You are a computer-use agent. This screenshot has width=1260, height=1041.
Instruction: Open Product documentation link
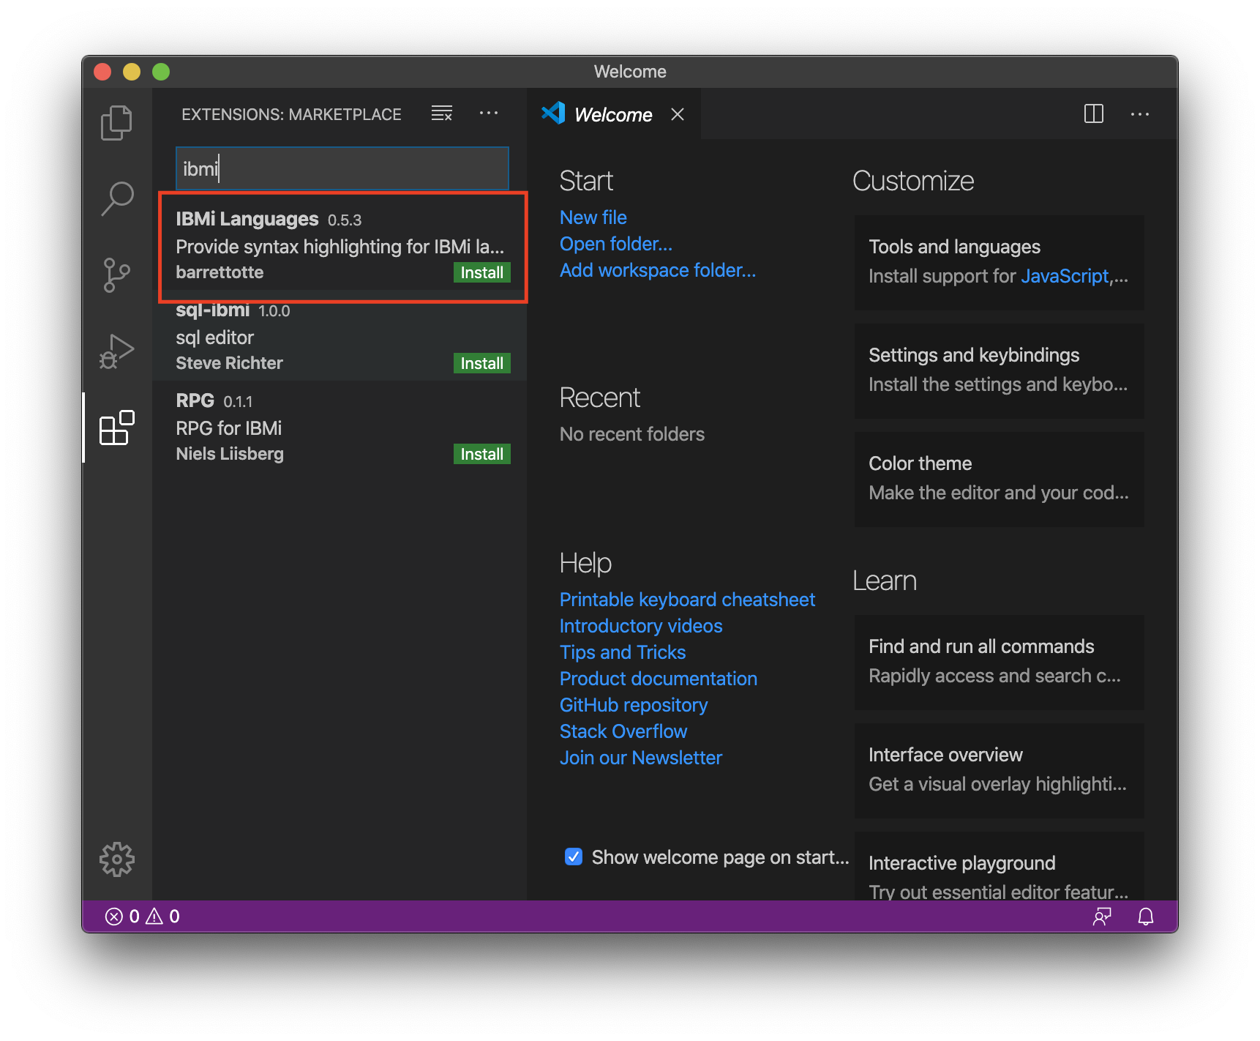(x=659, y=679)
